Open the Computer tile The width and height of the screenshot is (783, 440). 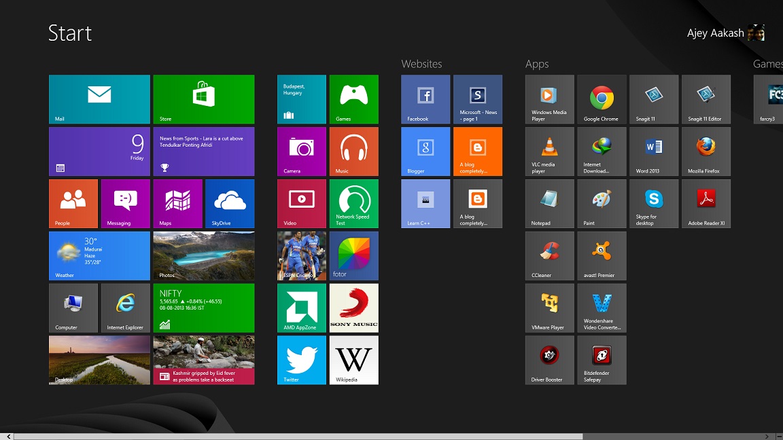point(73,308)
